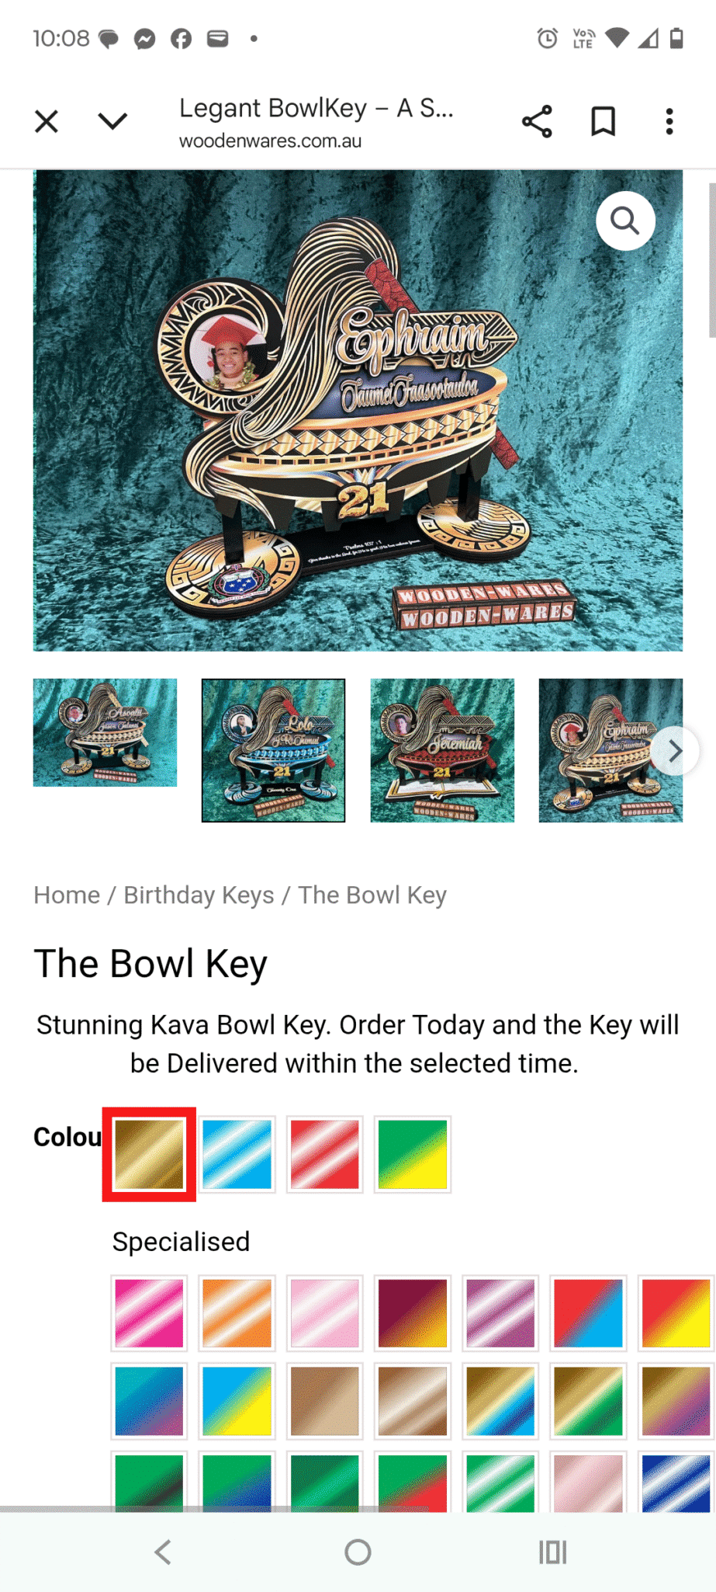The height and width of the screenshot is (1592, 716).
Task: Choose the light blue colour swatch
Action: 237,1155
